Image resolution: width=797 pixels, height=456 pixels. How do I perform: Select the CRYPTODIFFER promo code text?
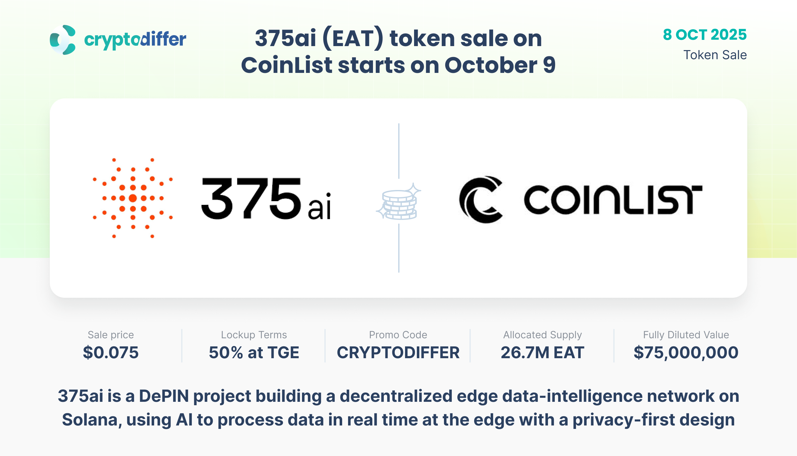tap(398, 353)
